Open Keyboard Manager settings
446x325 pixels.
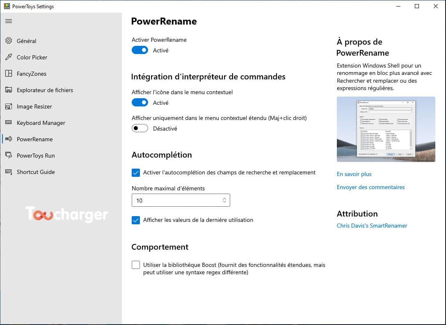(x=41, y=123)
